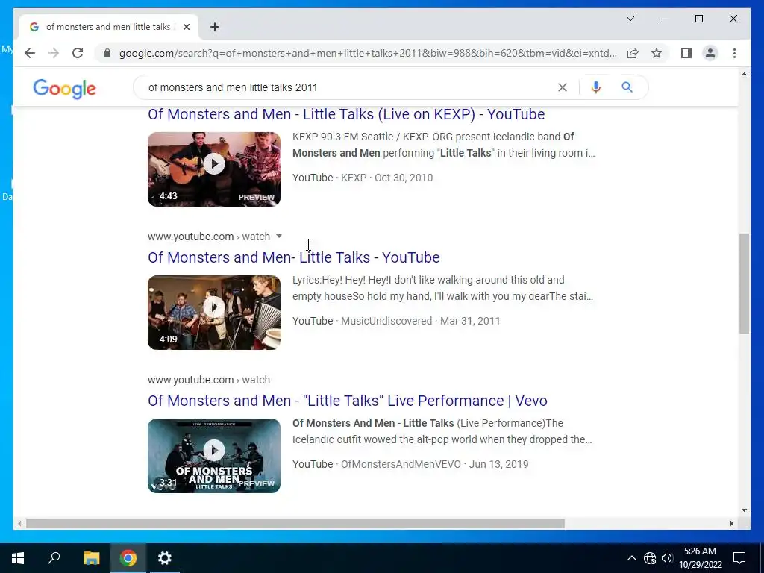This screenshot has width=764, height=573.
Task: Click the 'MusicUndiscovered · Mar 31, 2011' text
Action: (x=421, y=321)
